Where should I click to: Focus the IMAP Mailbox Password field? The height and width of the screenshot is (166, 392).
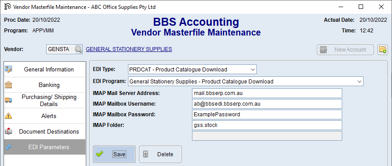pos(267,115)
